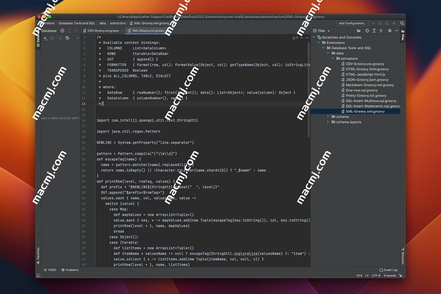Open the Event Log
This screenshot has width=441, height=294.
pos(388,270)
